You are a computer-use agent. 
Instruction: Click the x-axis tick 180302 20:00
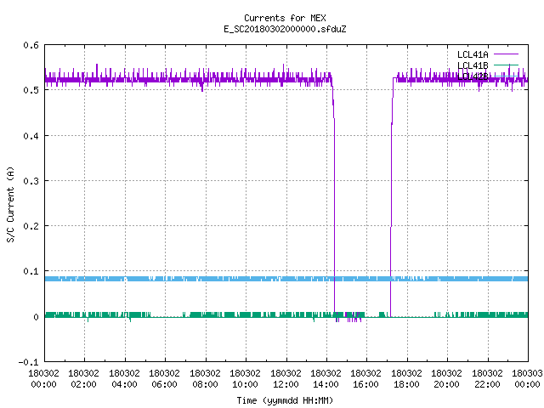[x=446, y=378]
